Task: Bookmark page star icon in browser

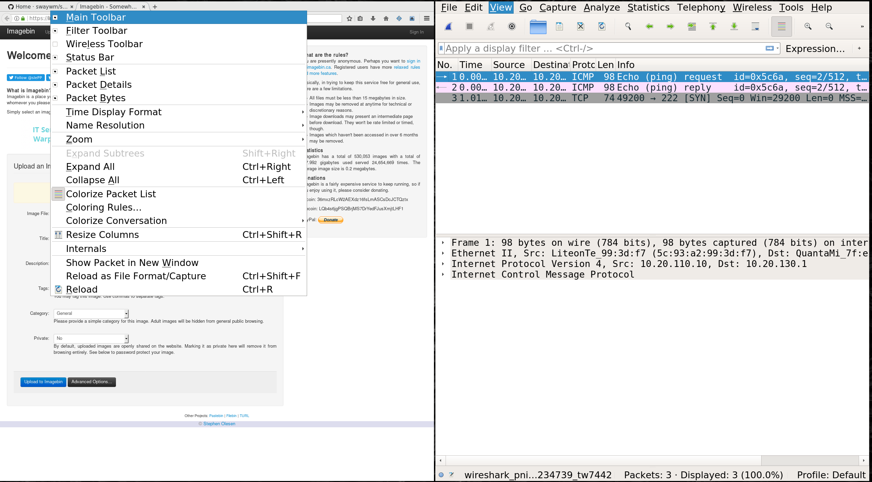Action: tap(349, 18)
